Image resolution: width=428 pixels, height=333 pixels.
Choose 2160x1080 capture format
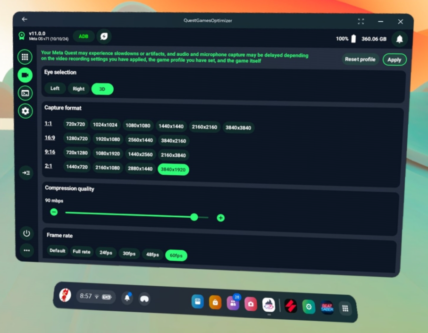click(x=108, y=168)
